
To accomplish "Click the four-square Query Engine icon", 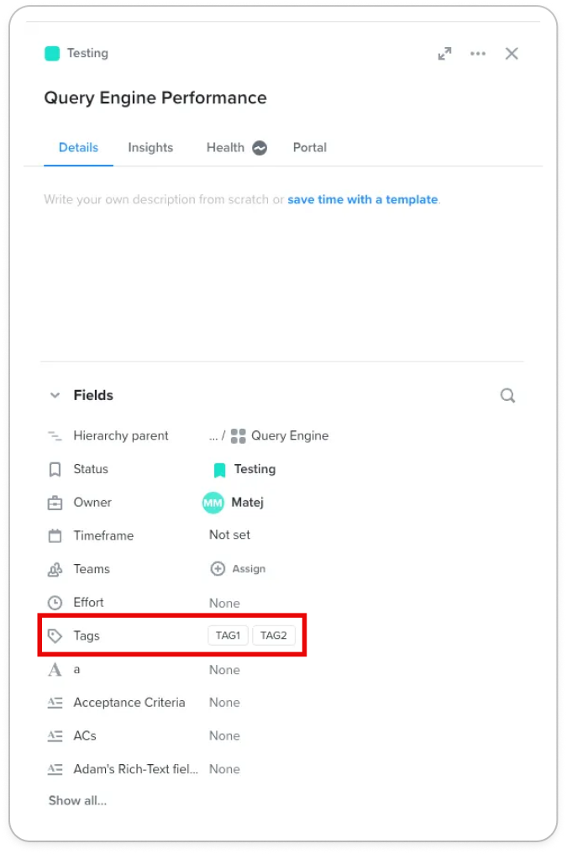I will (239, 435).
